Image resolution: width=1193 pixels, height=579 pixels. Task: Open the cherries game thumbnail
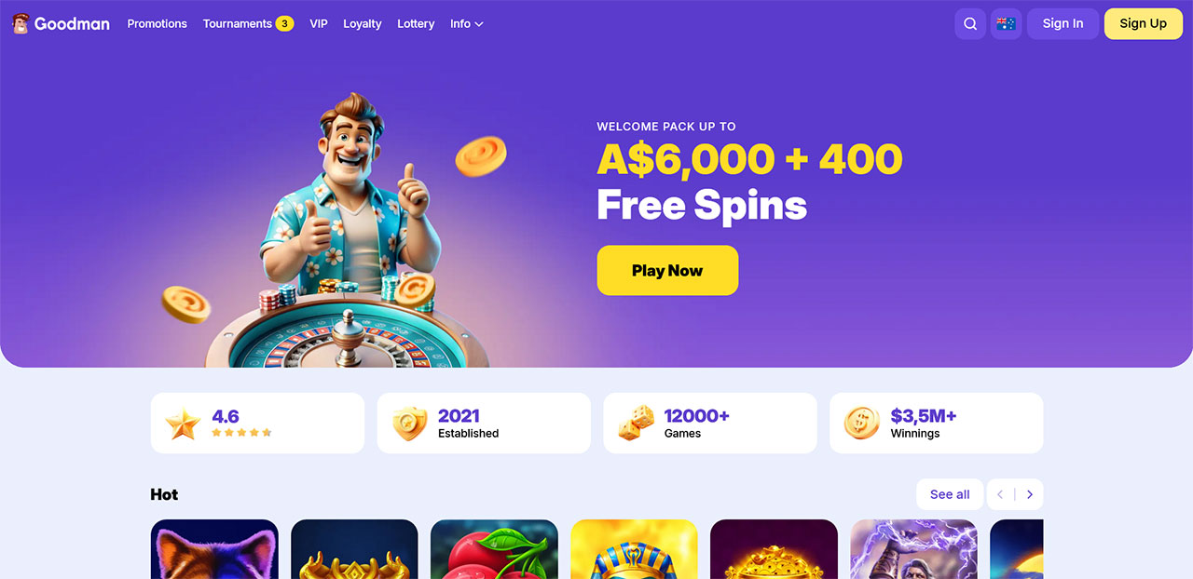[494, 549]
